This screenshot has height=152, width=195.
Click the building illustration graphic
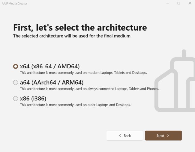[x=175, y=84]
